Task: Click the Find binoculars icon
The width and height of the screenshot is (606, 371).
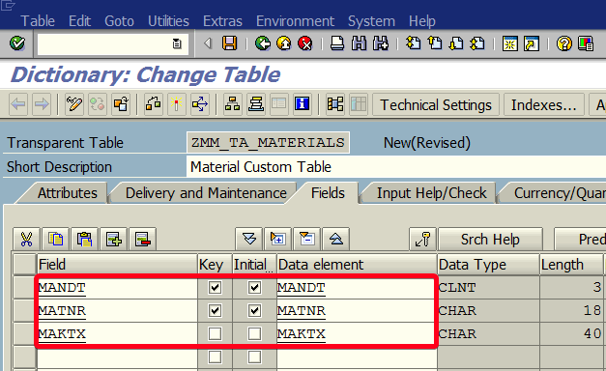Action: [x=359, y=43]
